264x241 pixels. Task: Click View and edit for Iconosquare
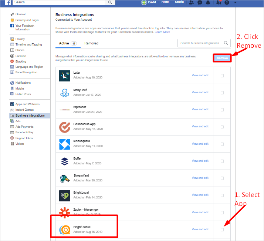coord(200,144)
